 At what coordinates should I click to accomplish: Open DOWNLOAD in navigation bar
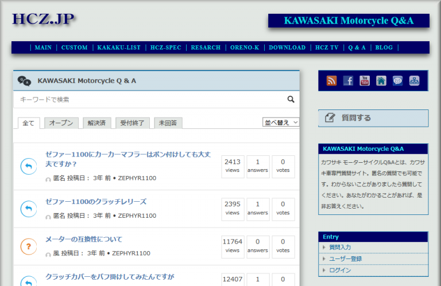coord(287,48)
